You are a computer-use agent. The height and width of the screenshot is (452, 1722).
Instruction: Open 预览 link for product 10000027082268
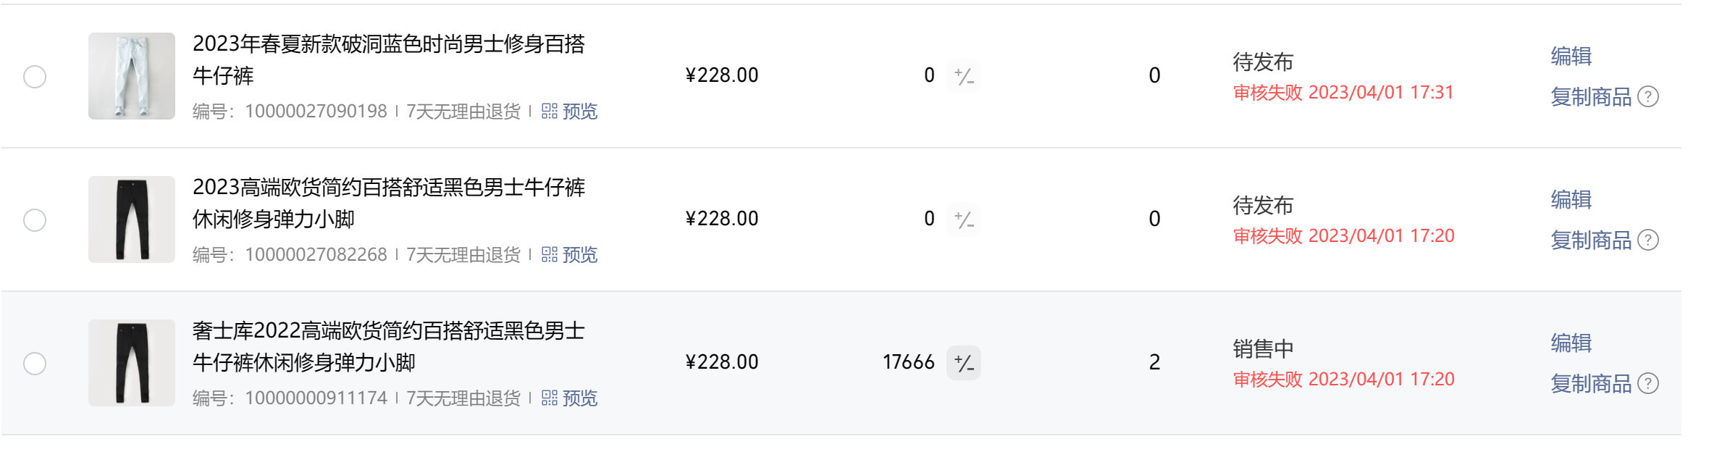[579, 254]
